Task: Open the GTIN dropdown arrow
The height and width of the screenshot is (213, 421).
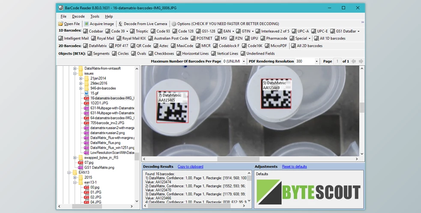Action: (x=253, y=31)
